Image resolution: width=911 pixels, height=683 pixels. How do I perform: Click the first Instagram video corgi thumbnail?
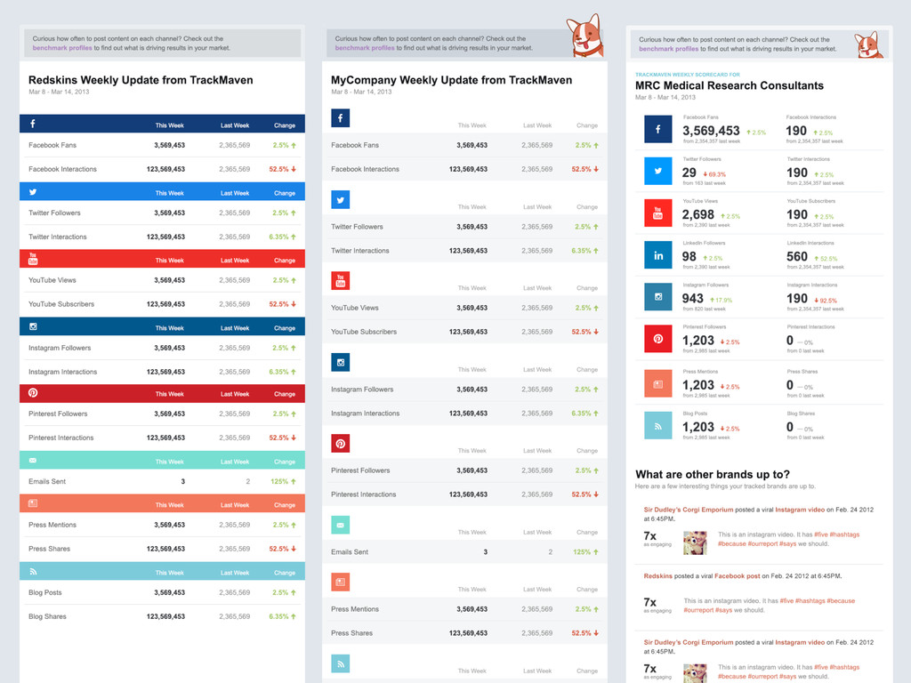tap(695, 542)
